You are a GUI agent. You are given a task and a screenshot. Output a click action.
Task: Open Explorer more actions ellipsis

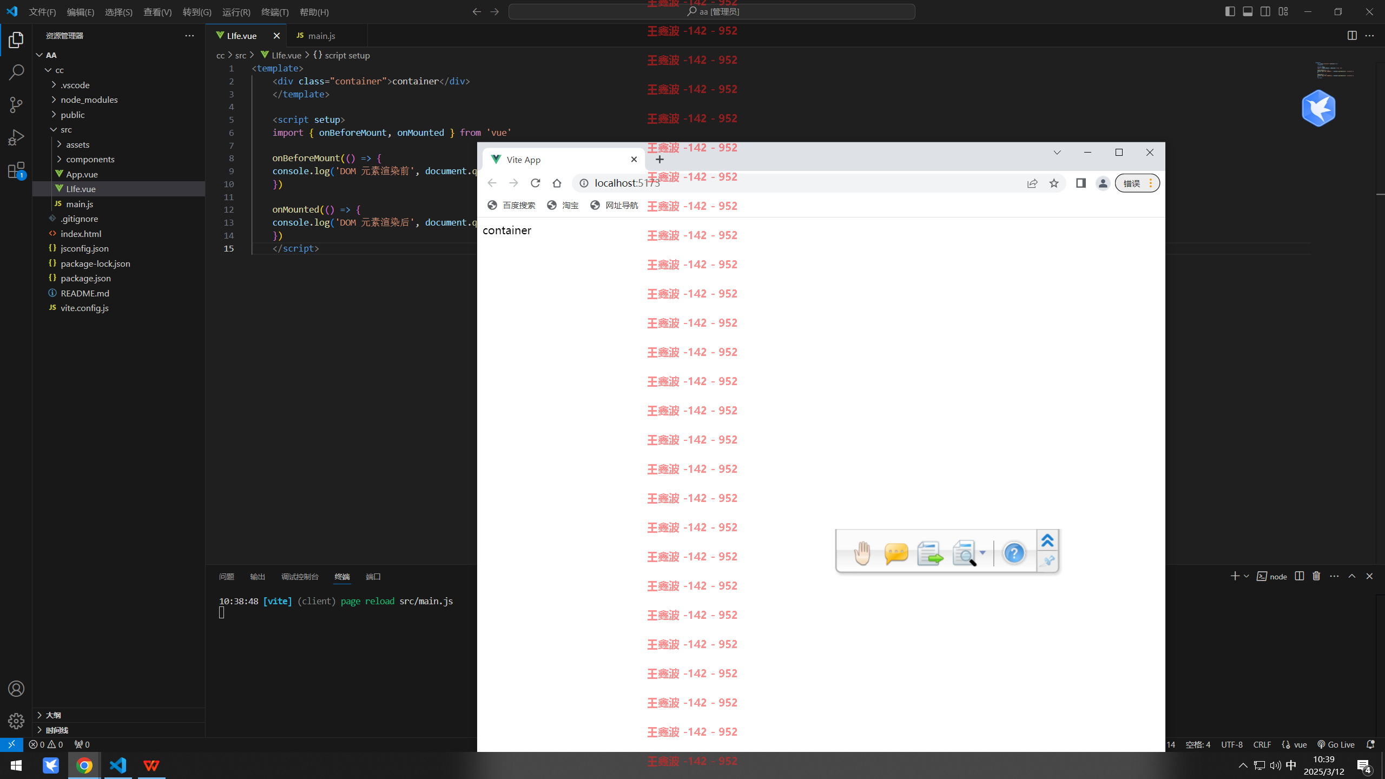click(189, 36)
